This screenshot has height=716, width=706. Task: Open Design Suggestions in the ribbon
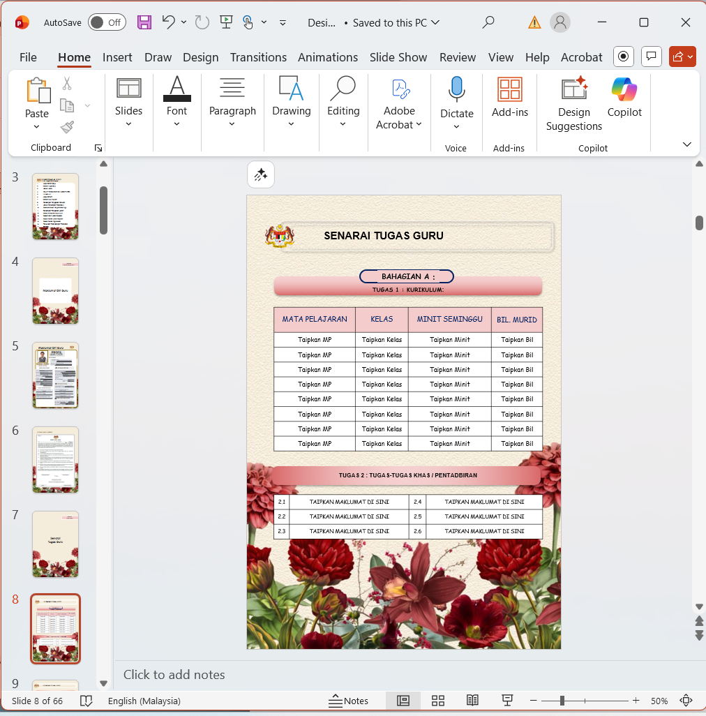point(573,105)
